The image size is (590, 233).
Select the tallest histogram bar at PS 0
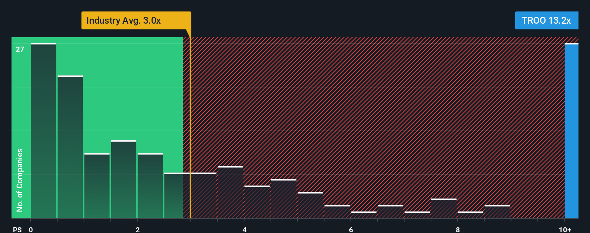click(x=44, y=130)
